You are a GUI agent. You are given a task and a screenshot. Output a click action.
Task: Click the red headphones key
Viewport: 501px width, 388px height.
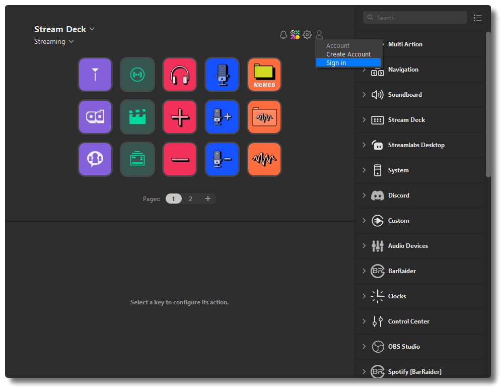pyautogui.click(x=180, y=75)
